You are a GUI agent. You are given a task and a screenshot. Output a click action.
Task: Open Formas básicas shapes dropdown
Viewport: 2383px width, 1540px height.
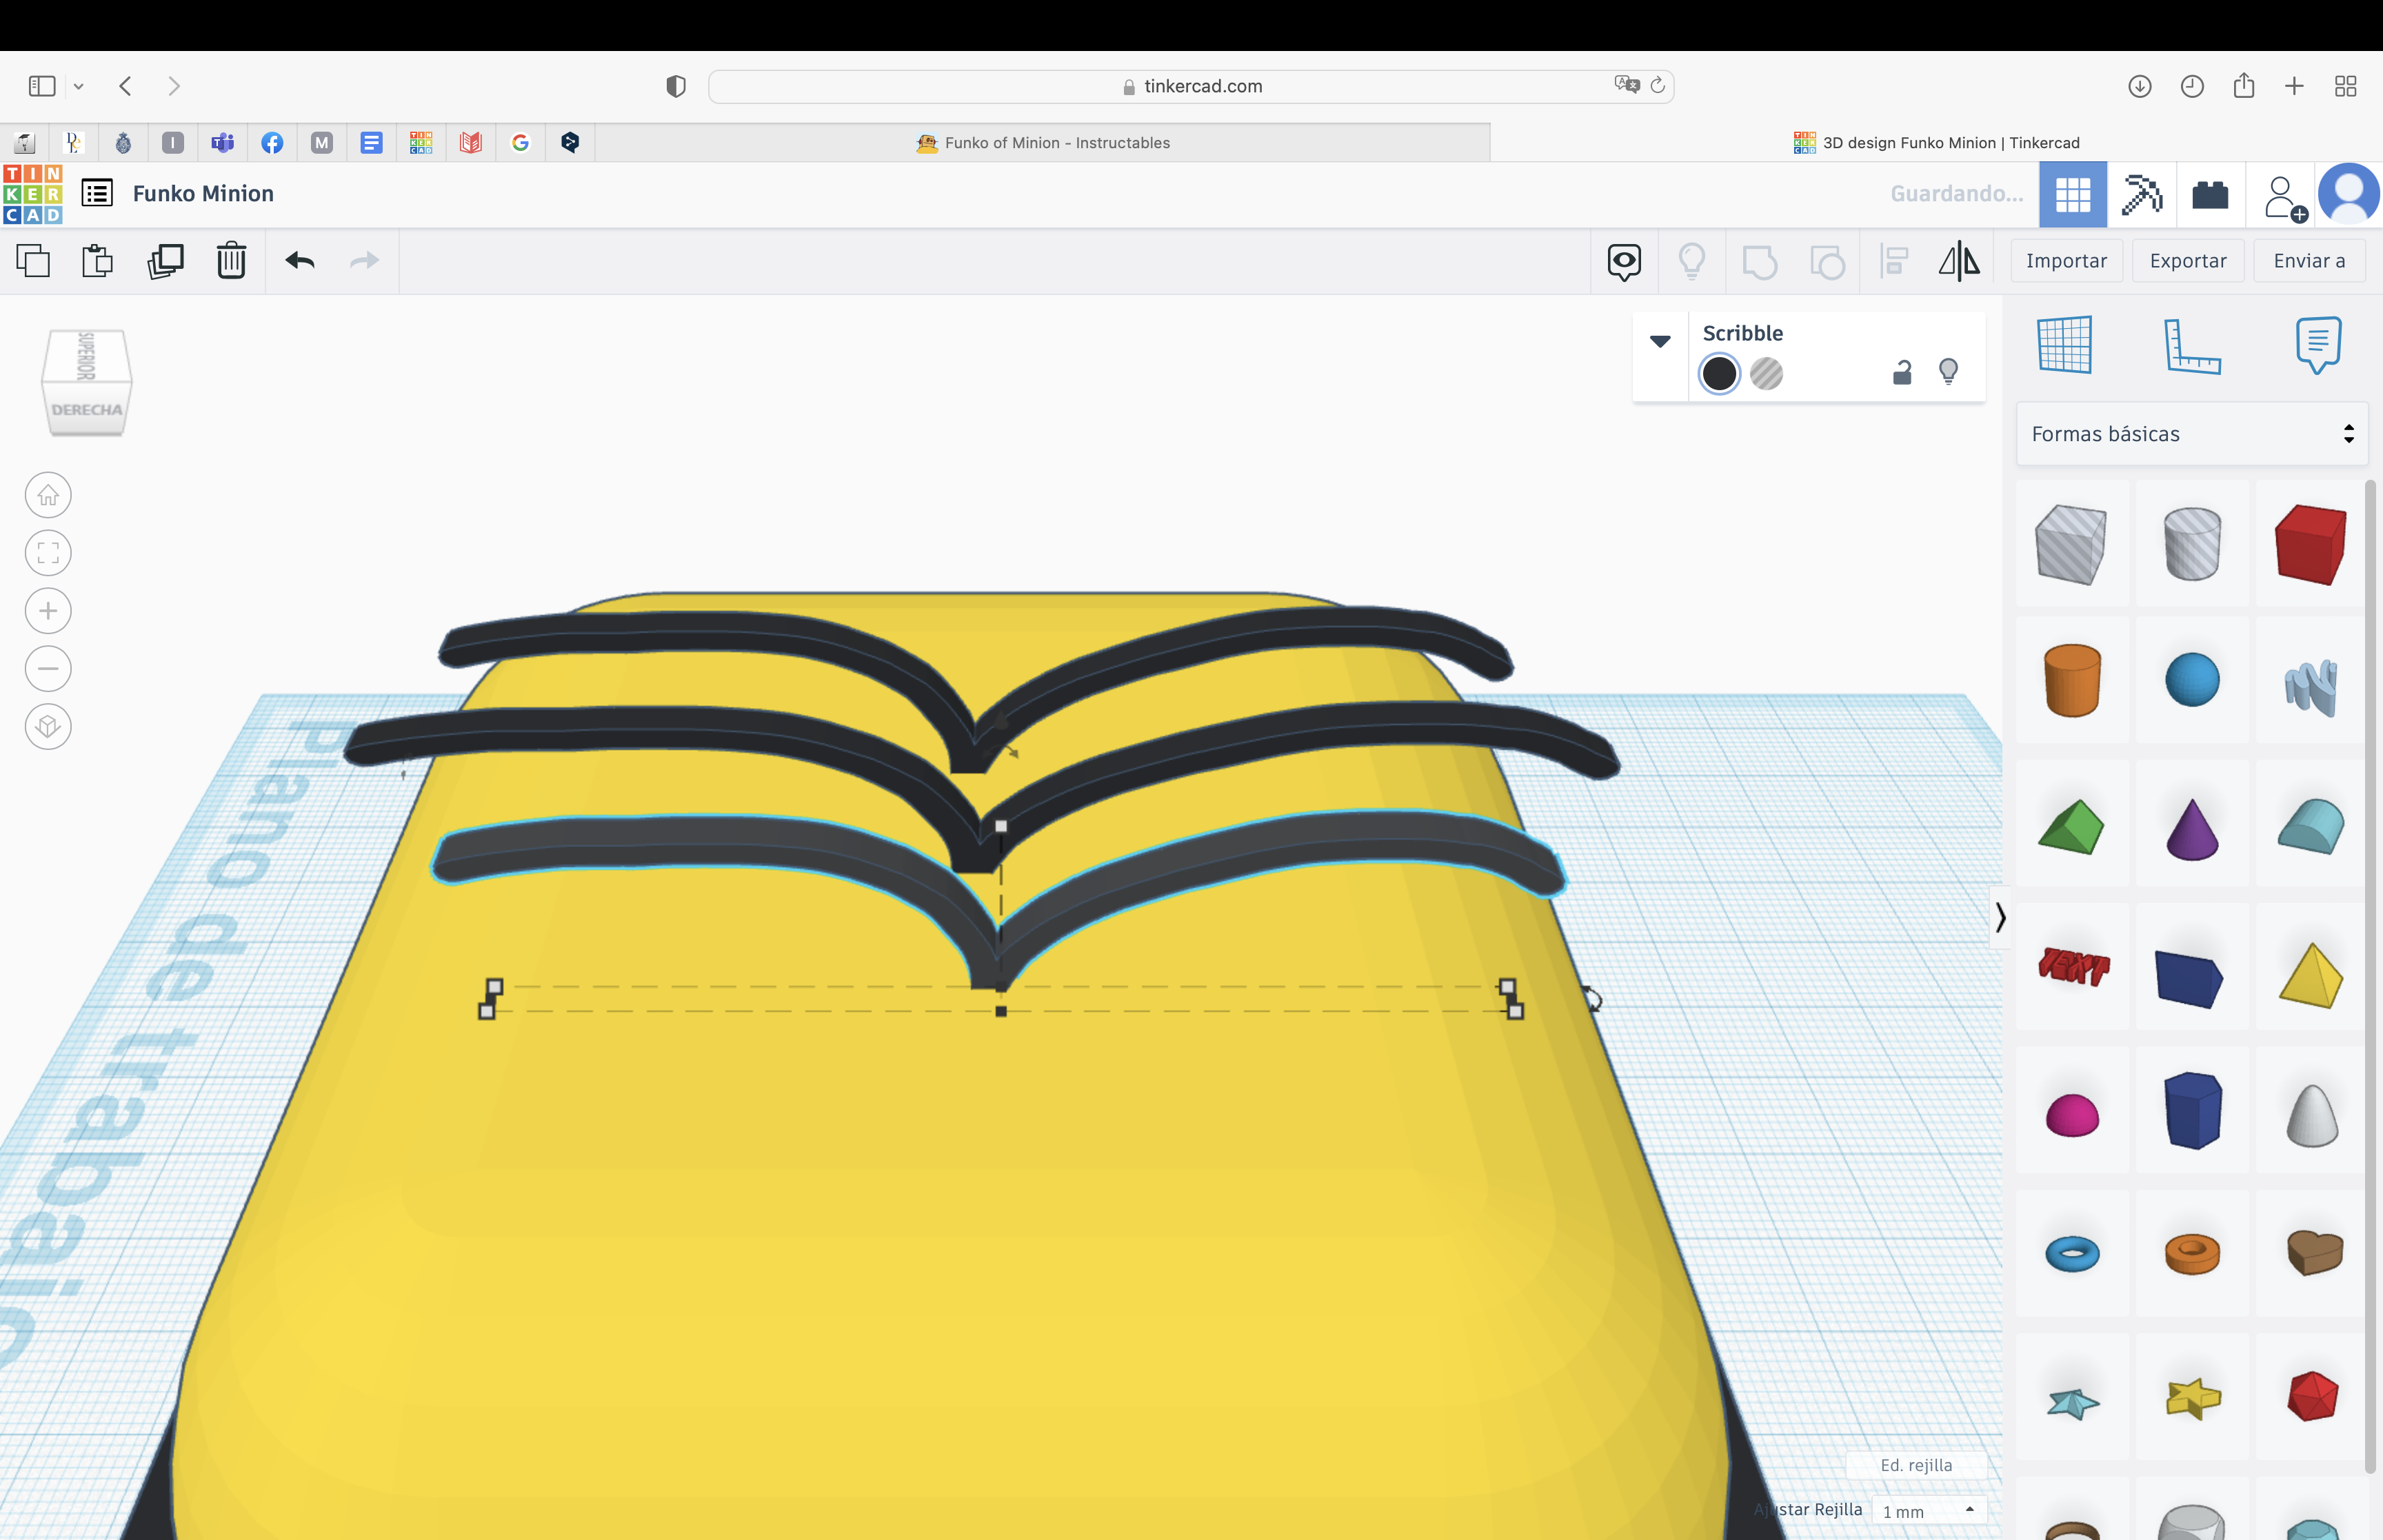pyautogui.click(x=2191, y=434)
